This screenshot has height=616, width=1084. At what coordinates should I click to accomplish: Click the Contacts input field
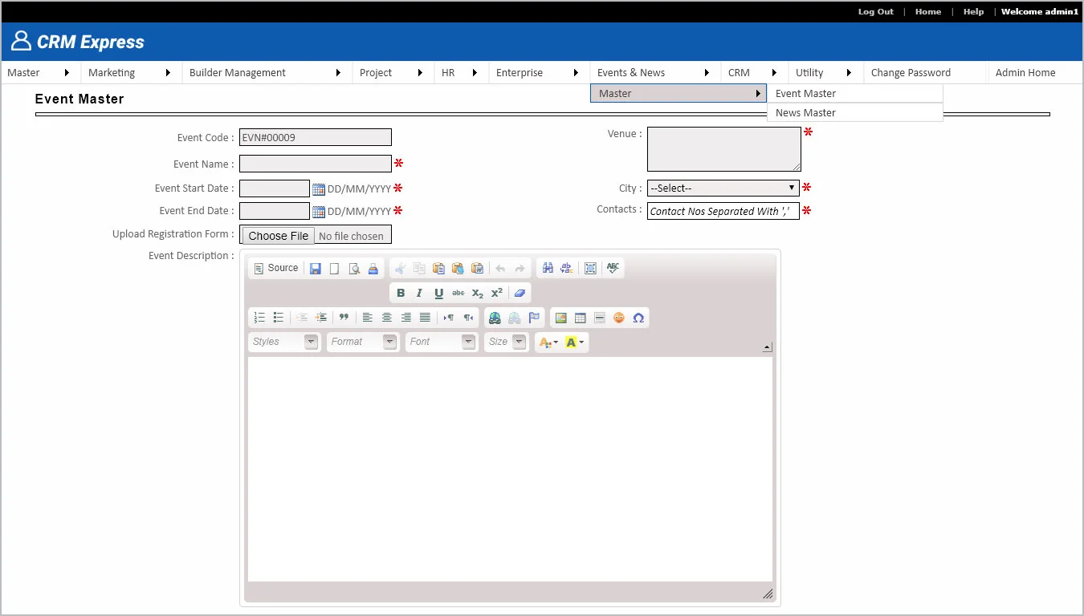(x=723, y=211)
